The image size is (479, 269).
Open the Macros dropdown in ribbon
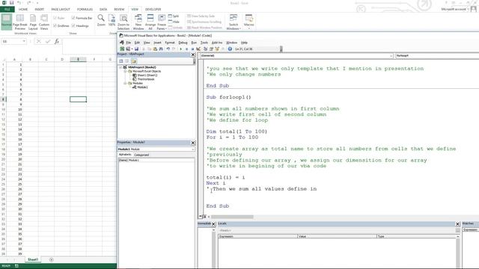(x=249, y=22)
